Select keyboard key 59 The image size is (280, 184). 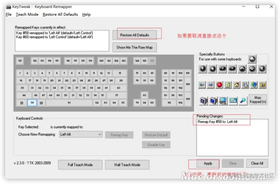[32, 103]
